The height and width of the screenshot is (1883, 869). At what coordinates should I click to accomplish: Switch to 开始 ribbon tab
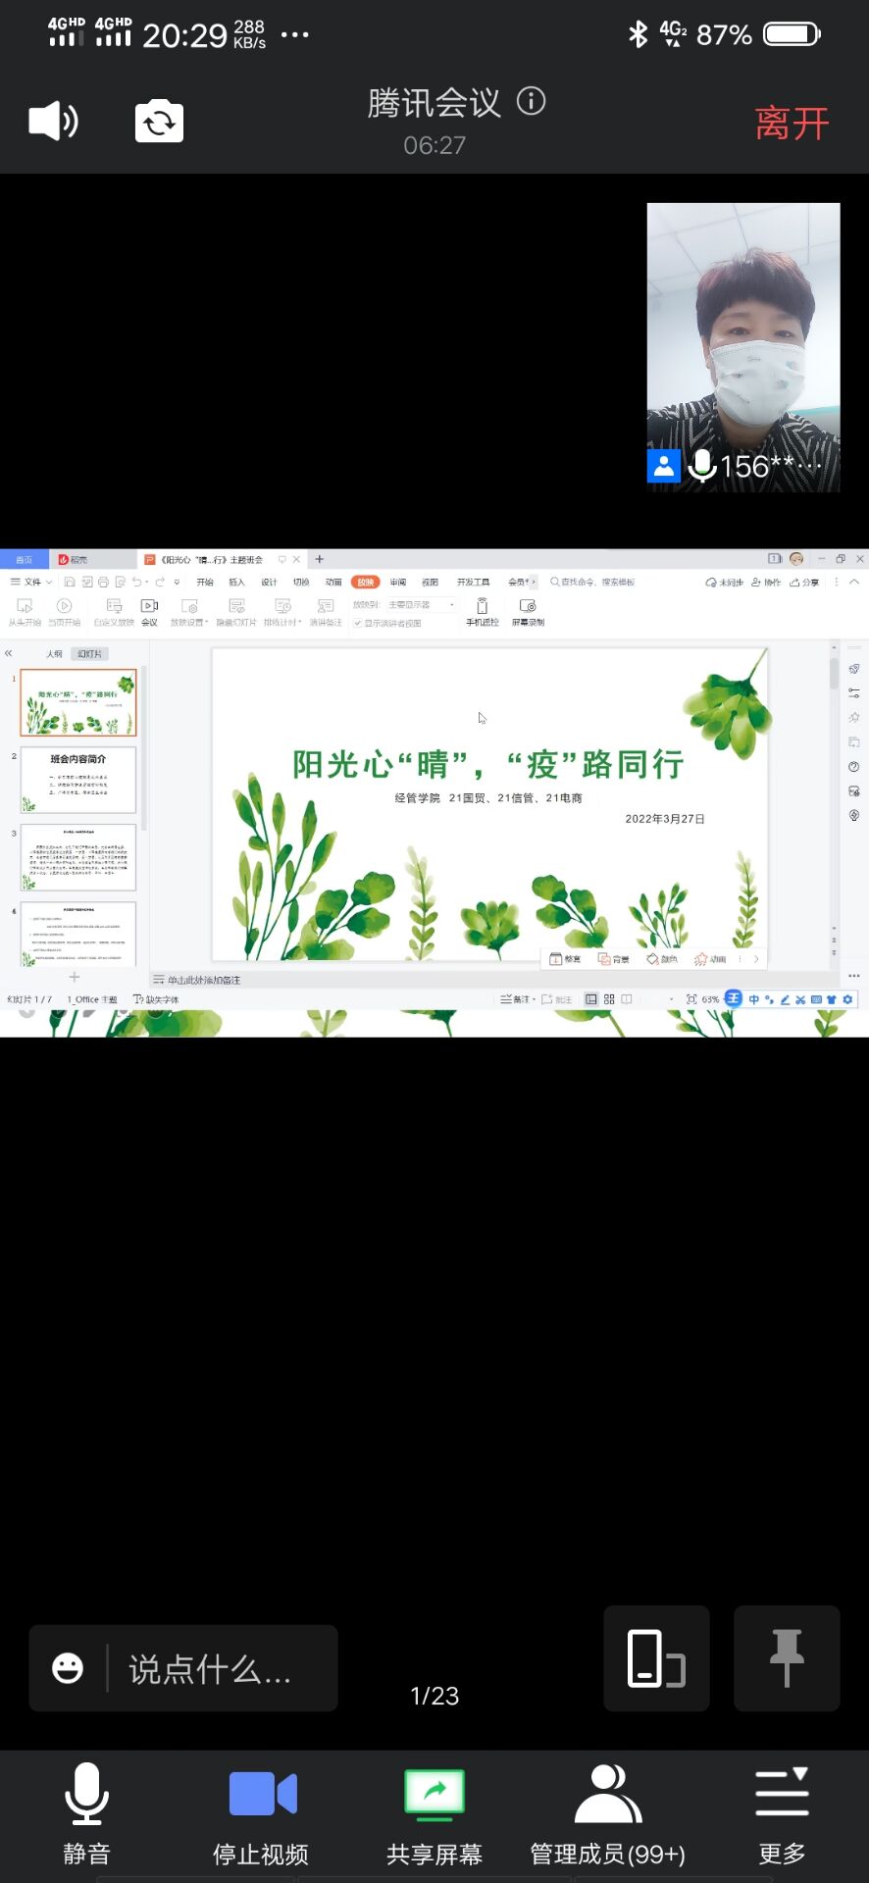click(205, 582)
